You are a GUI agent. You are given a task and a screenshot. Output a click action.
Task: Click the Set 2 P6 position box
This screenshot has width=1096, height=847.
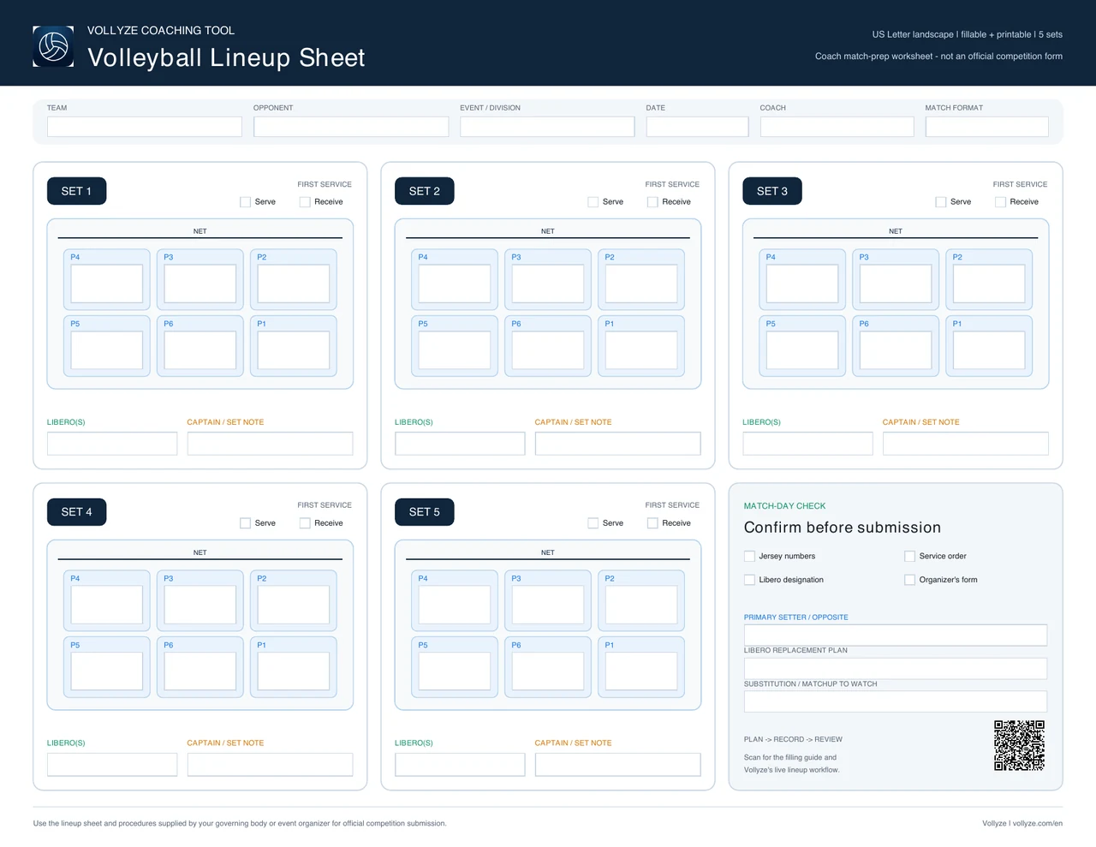coord(548,350)
